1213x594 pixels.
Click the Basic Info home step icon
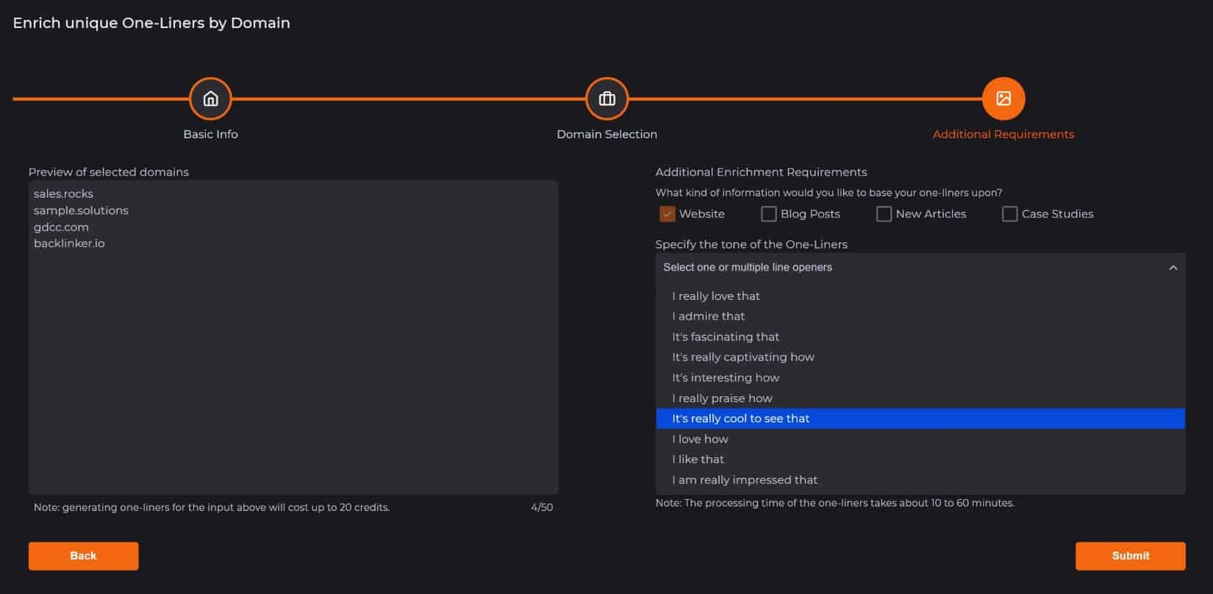210,99
